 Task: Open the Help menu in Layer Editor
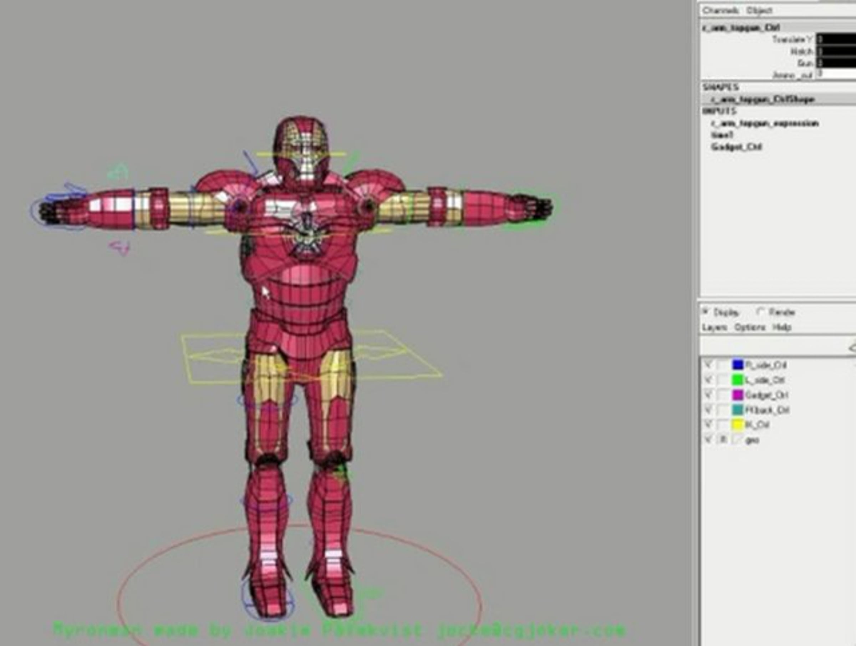[x=782, y=327]
